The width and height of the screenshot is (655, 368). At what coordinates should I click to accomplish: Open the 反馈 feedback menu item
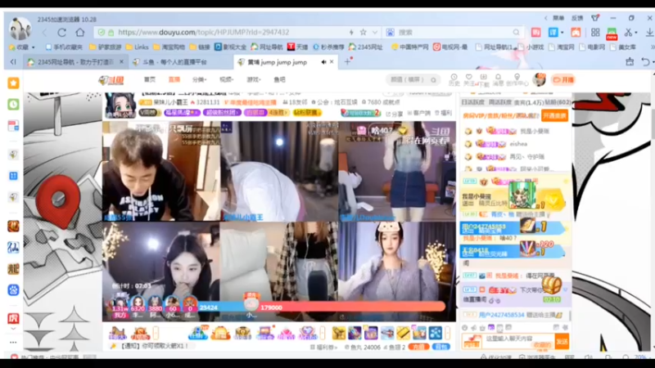point(577,18)
